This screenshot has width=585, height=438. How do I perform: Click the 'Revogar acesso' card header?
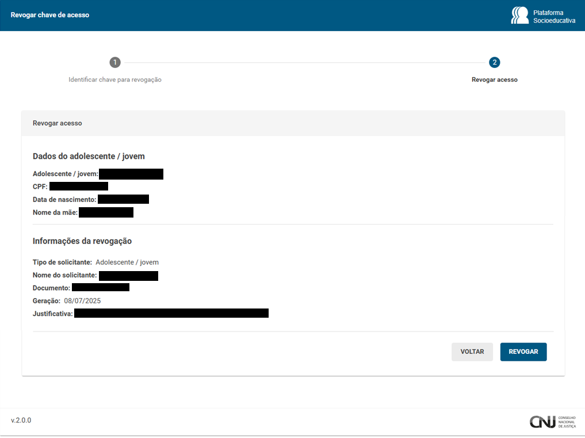(x=58, y=123)
